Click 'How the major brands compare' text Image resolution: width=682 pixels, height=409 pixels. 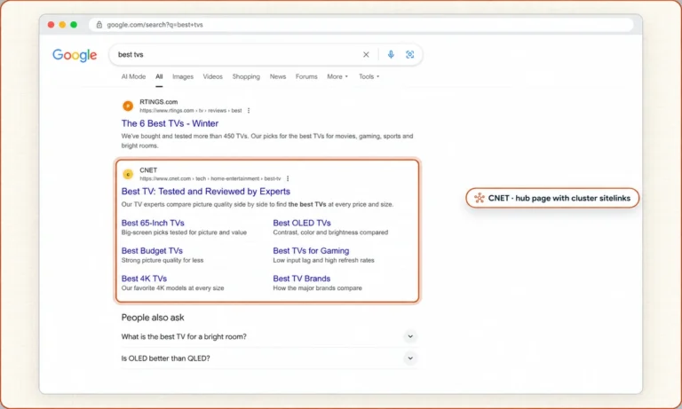tap(318, 288)
